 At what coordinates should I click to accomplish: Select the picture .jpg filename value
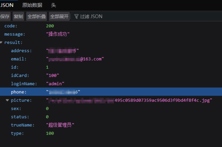click(x=129, y=100)
